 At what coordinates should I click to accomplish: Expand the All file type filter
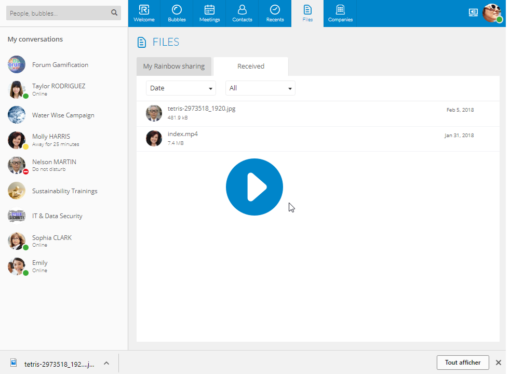[x=260, y=88]
